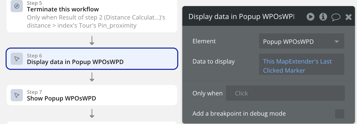The height and width of the screenshot is (124, 357).
Task: Enable the breakpoint in debug mode checkbox
Action: [x=339, y=114]
